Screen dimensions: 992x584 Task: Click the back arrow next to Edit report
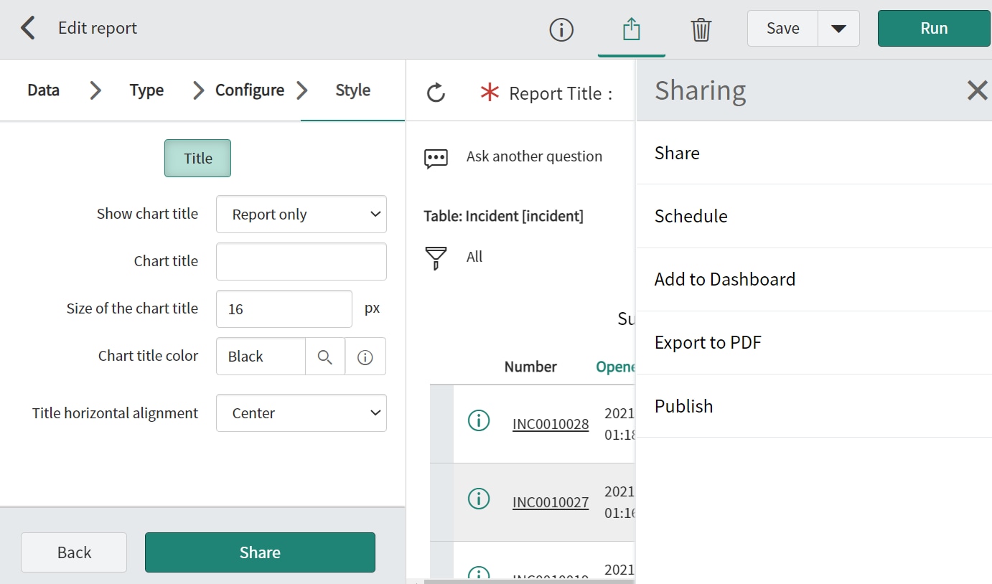click(x=27, y=29)
